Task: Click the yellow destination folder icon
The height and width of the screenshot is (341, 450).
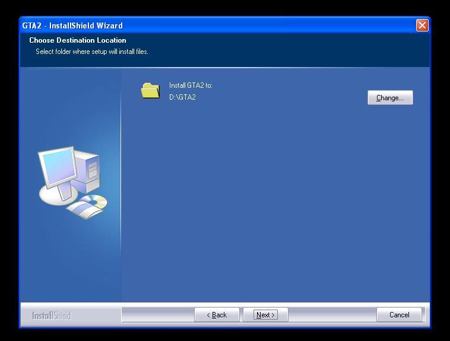Action: [150, 90]
